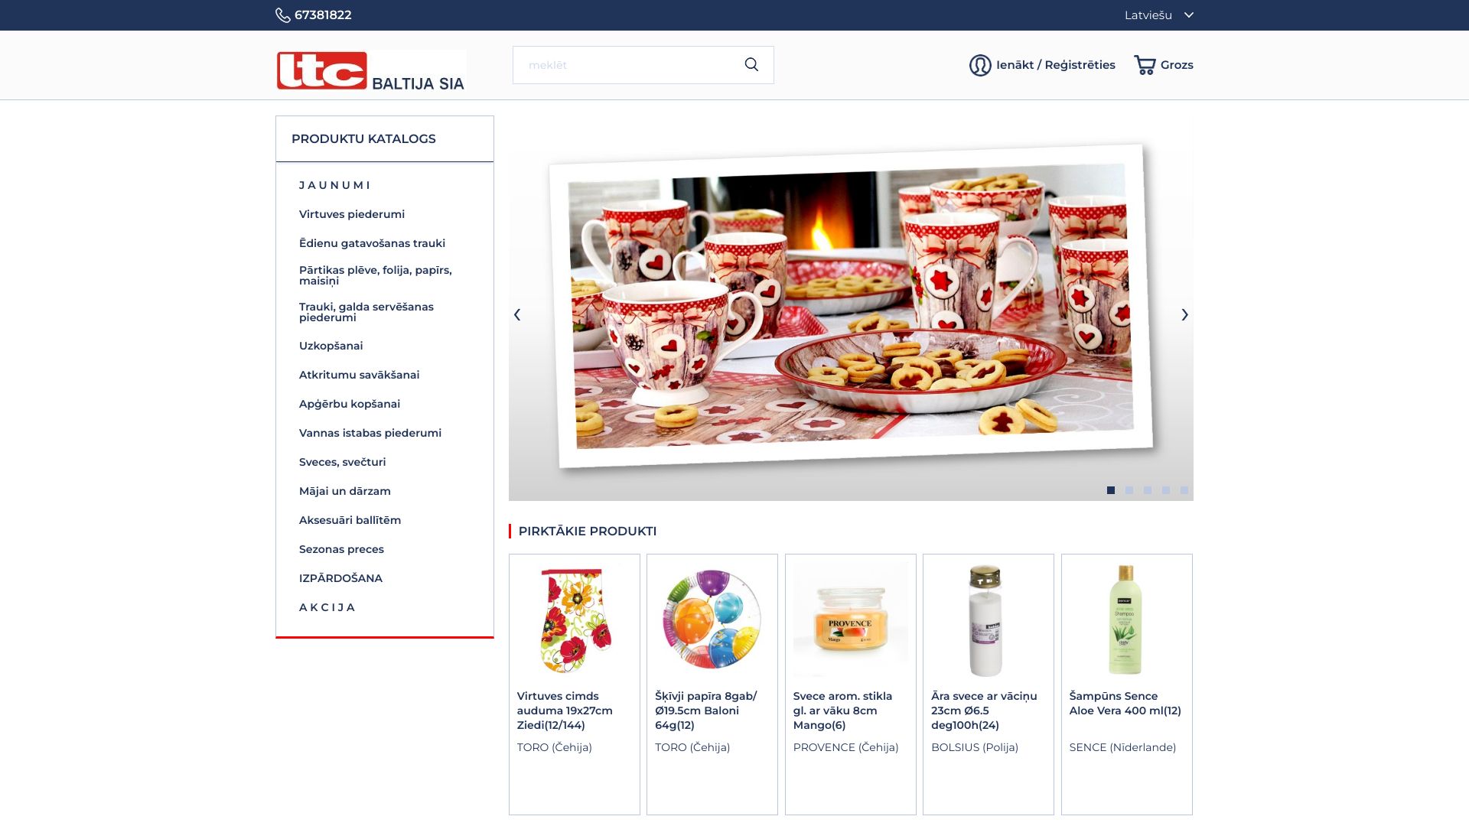Open the shopping cart icon
This screenshot has height=826, width=1469.
pos(1145,65)
